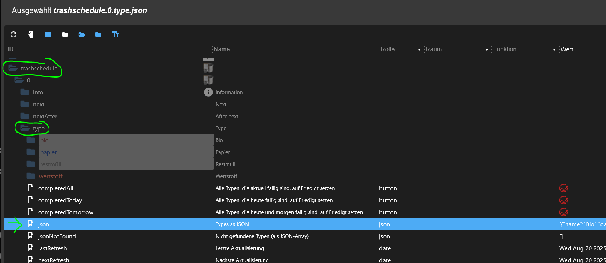Toggle expert mode head icon
The height and width of the screenshot is (263, 606).
click(x=31, y=34)
